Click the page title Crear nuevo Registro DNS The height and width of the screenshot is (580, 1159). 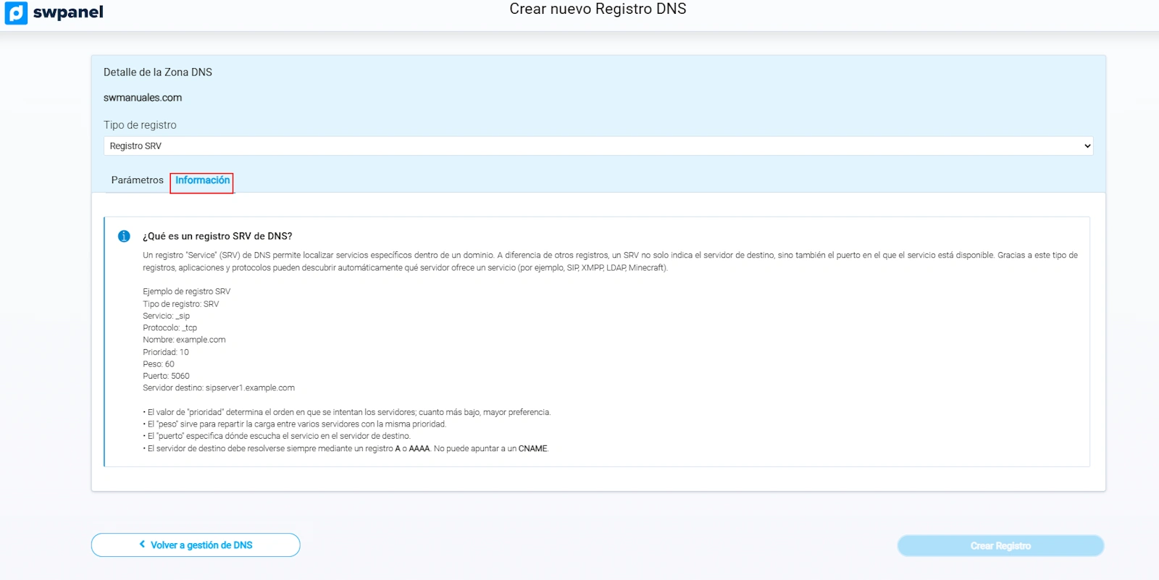click(598, 9)
